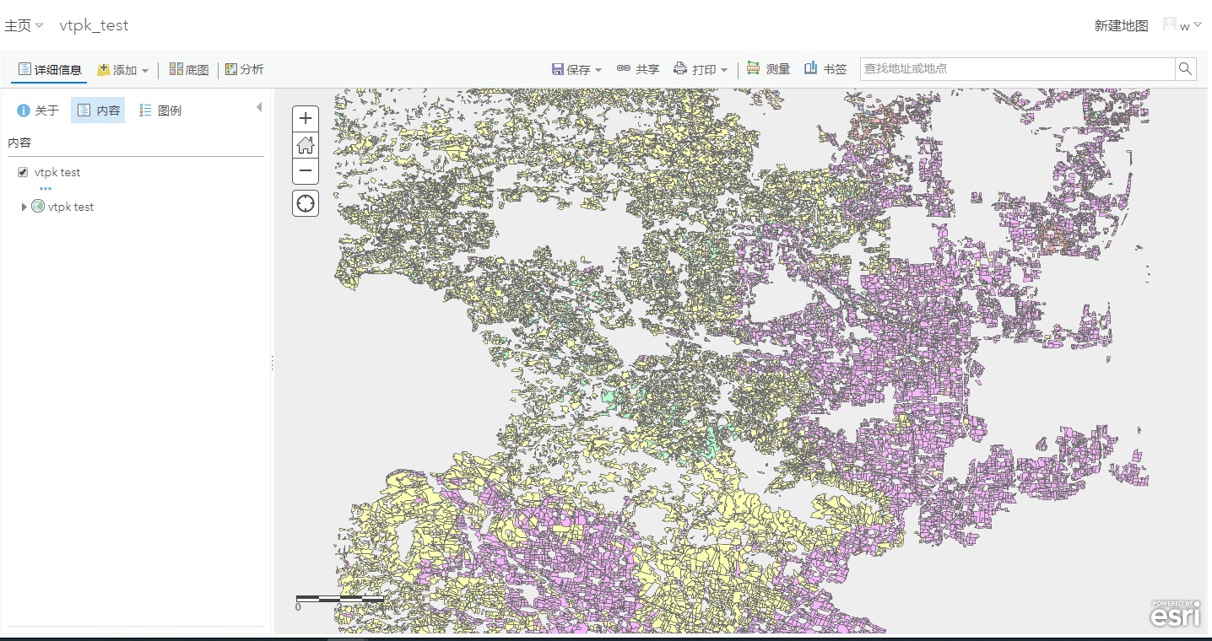Click the Details (详细信息) button
1212x641 pixels.
[50, 70]
